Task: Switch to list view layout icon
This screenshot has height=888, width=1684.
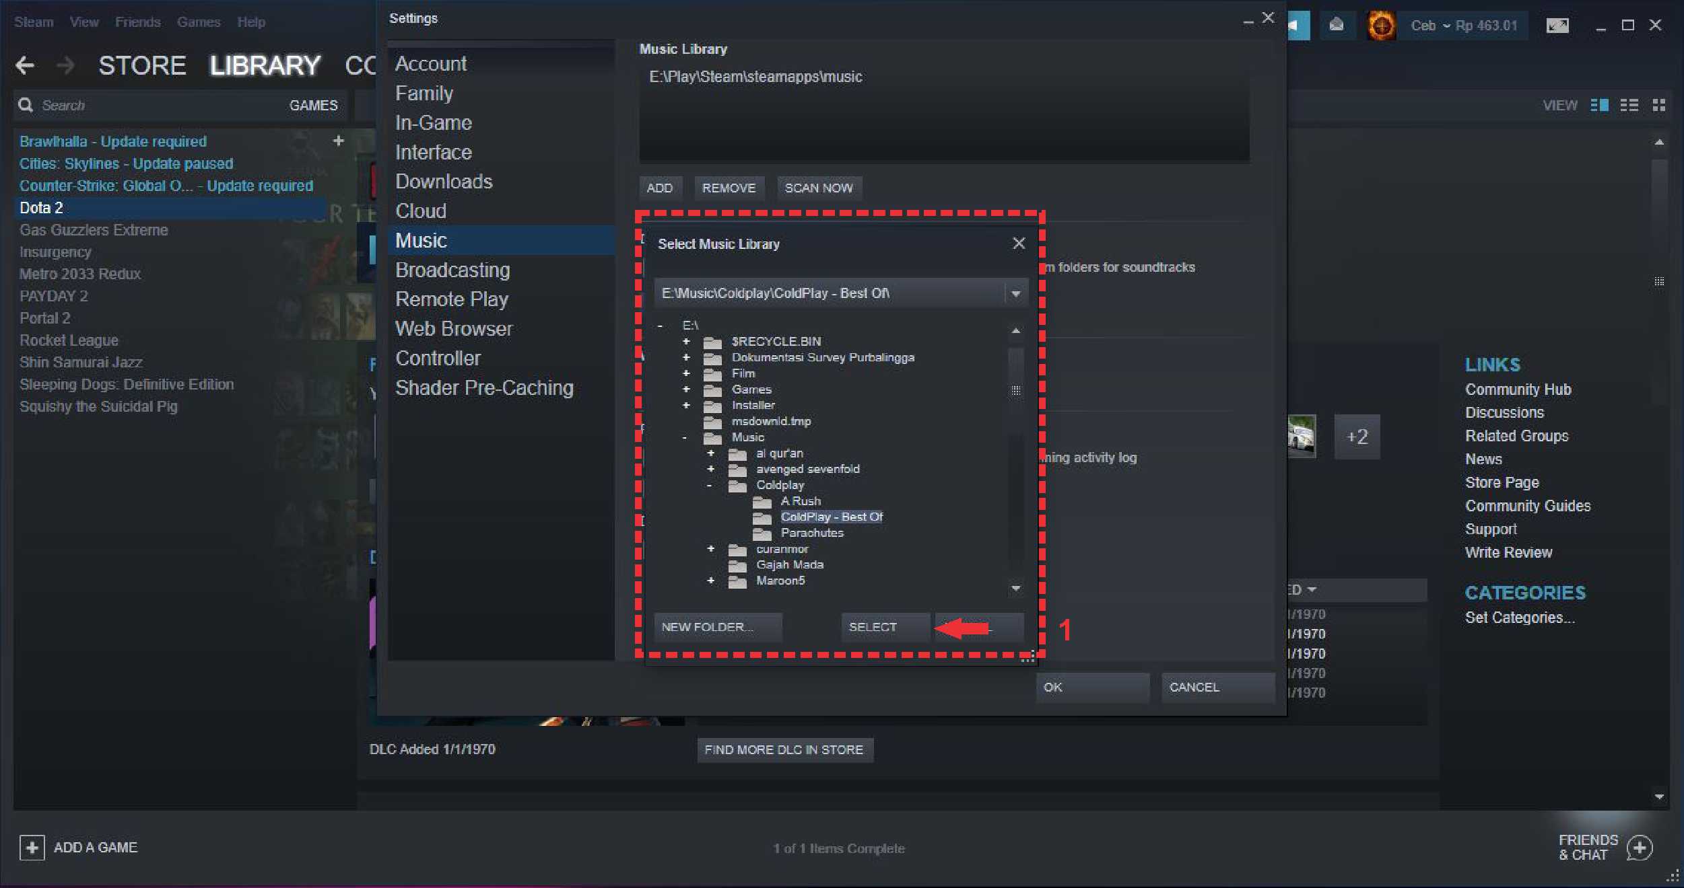Action: tap(1629, 106)
